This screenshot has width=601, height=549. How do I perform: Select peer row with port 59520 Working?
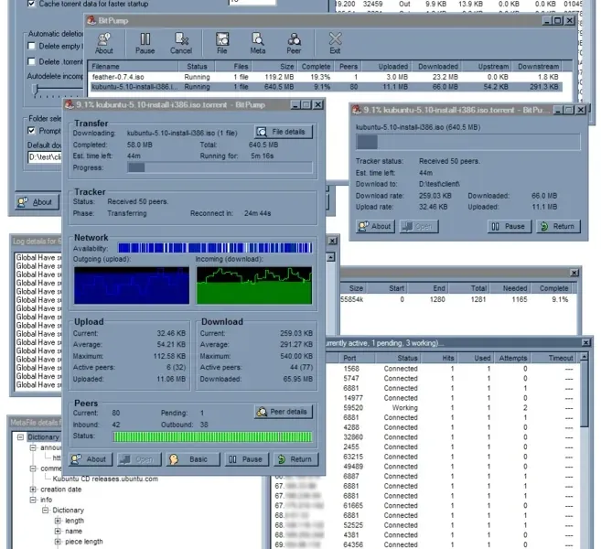tap(452, 408)
